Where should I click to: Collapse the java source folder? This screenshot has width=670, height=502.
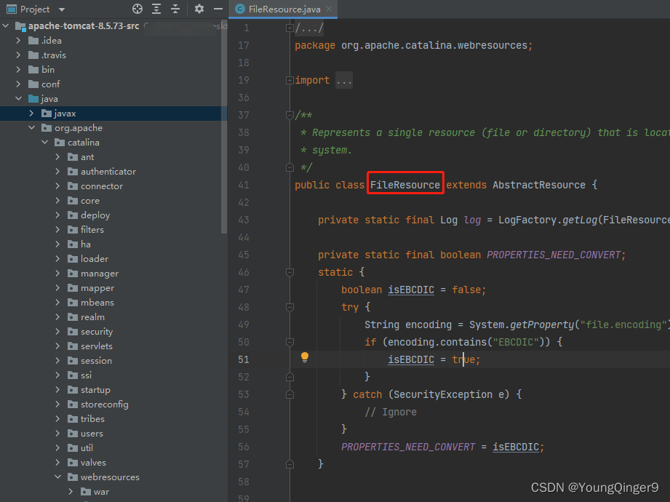[18, 99]
